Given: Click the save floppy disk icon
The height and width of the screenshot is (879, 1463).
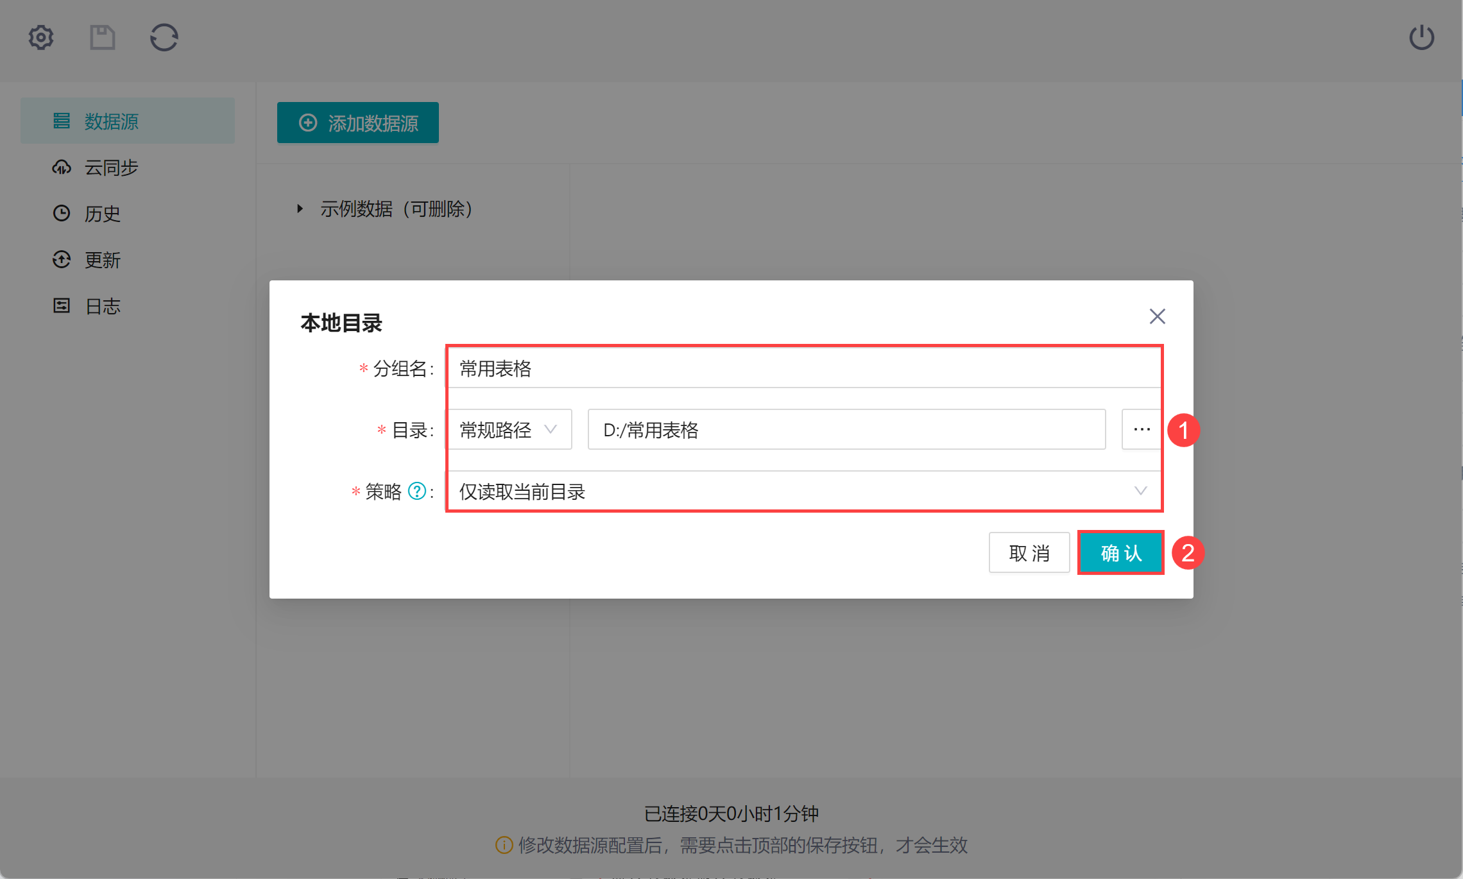Looking at the screenshot, I should click(x=102, y=38).
